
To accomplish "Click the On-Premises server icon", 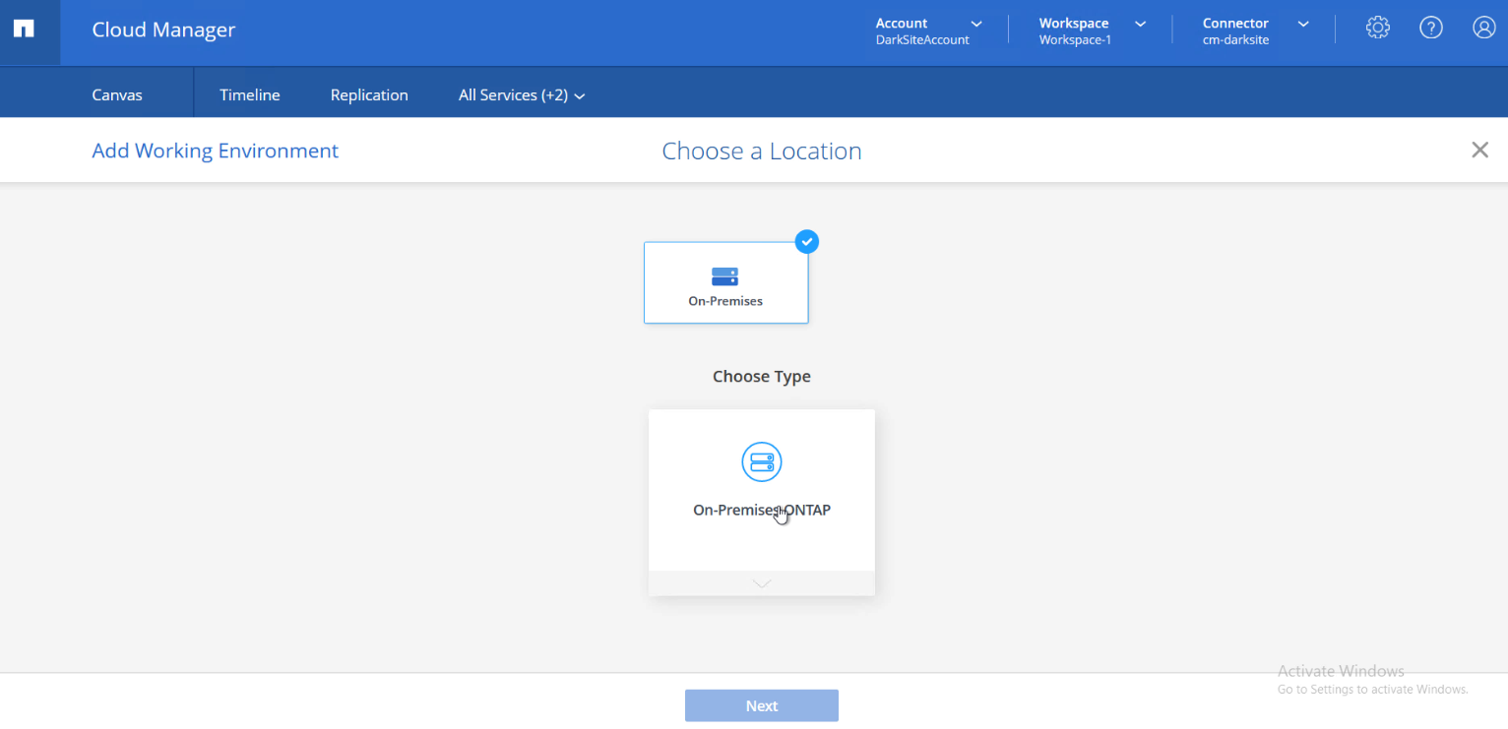I will pos(725,276).
